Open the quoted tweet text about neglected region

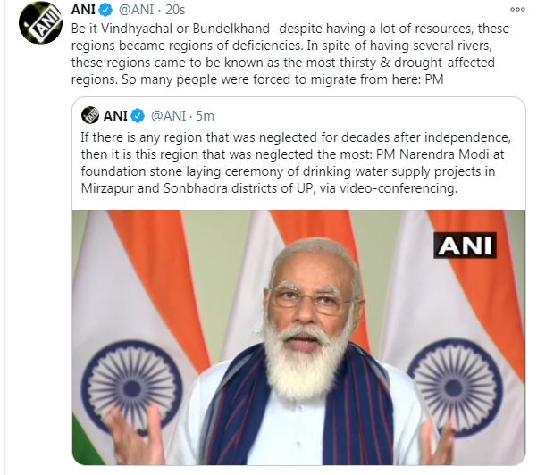296,162
